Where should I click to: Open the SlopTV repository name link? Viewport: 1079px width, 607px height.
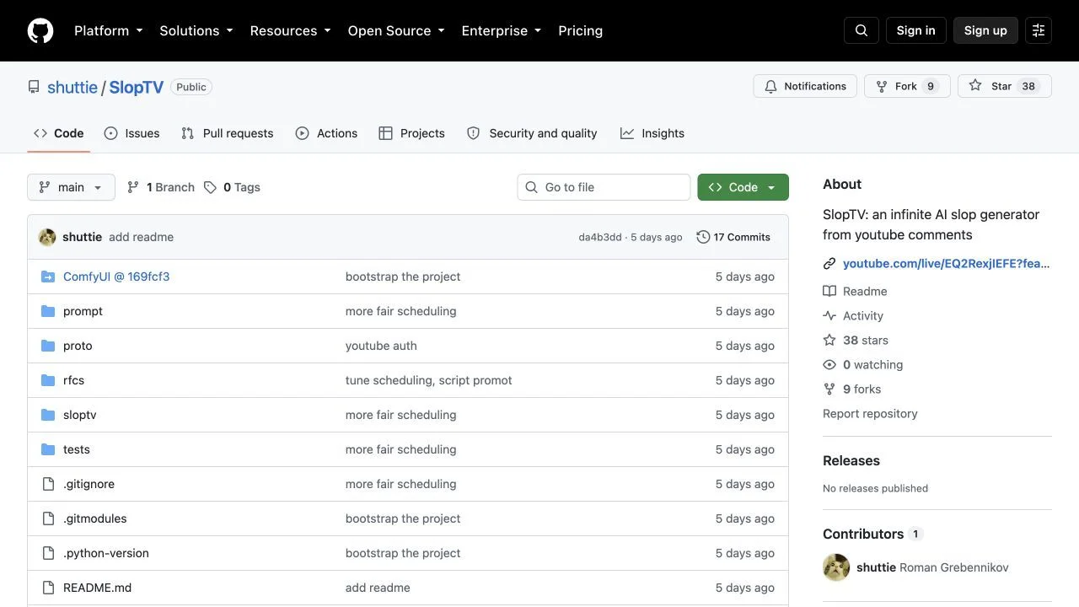tap(136, 87)
